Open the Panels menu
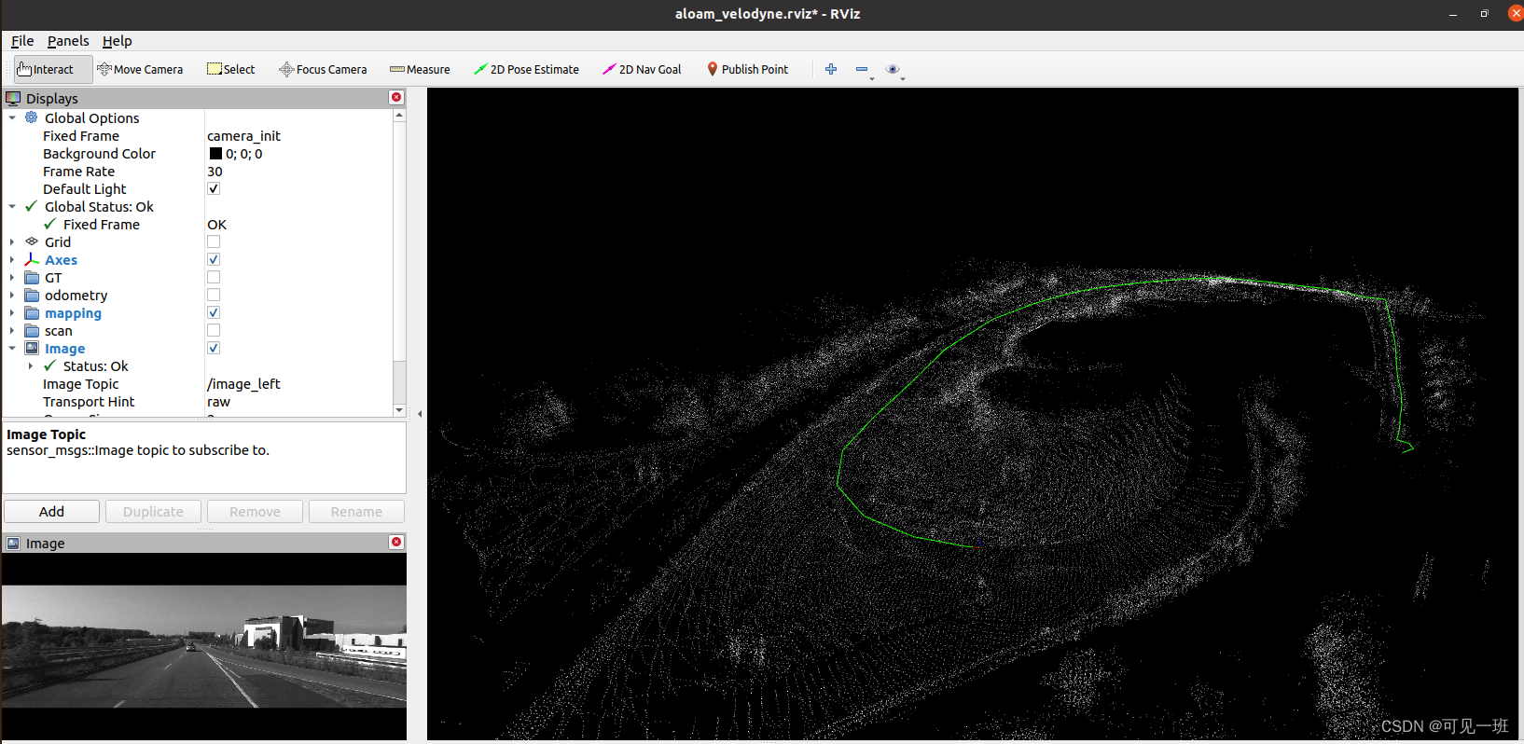This screenshot has width=1524, height=744. (68, 41)
